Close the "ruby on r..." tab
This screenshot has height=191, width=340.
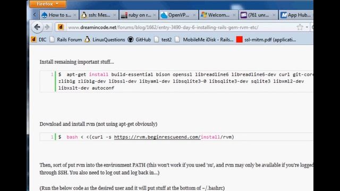tap(155, 15)
